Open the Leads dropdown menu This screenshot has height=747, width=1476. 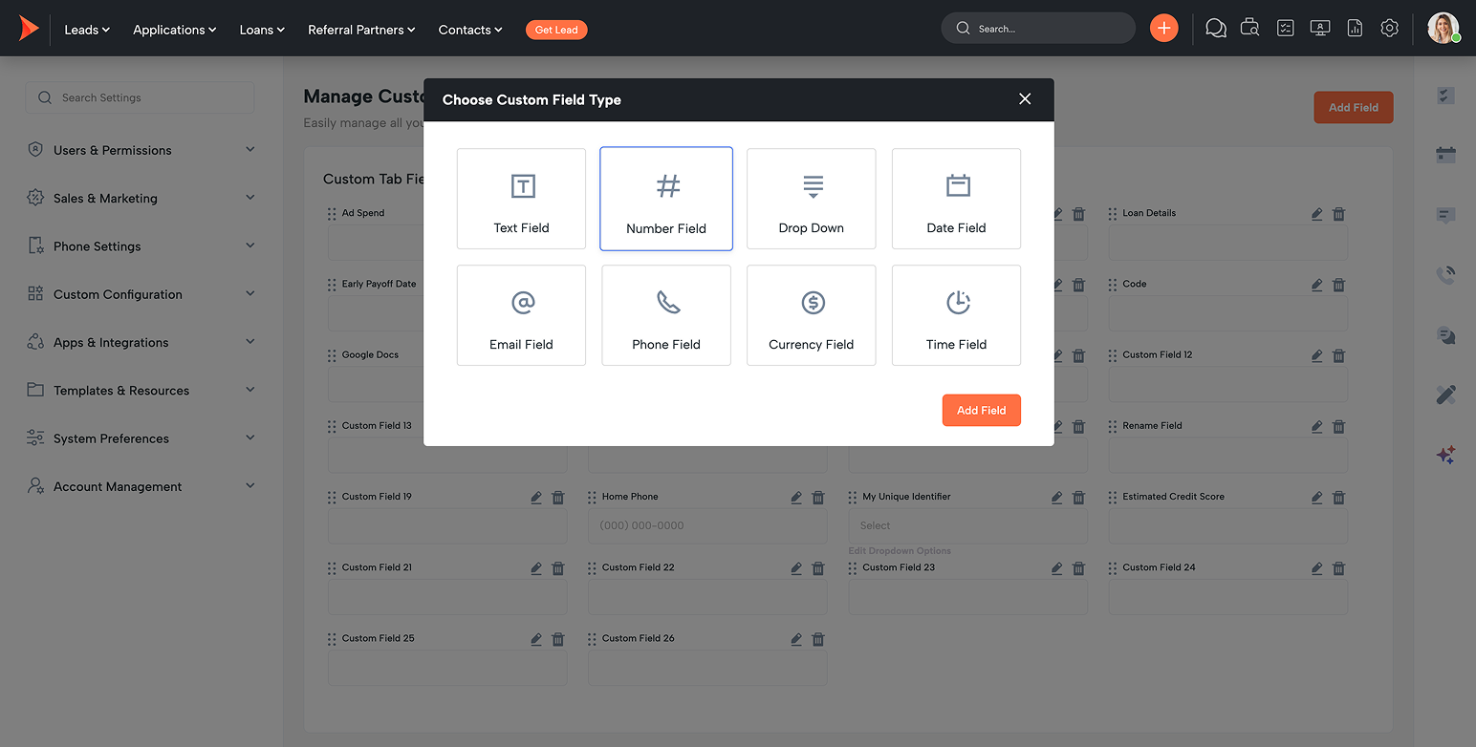[87, 30]
